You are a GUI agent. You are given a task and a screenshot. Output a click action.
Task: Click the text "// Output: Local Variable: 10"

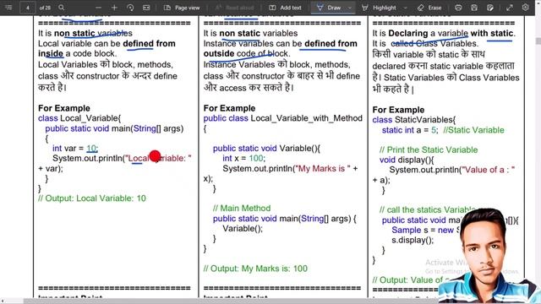[x=92, y=198]
